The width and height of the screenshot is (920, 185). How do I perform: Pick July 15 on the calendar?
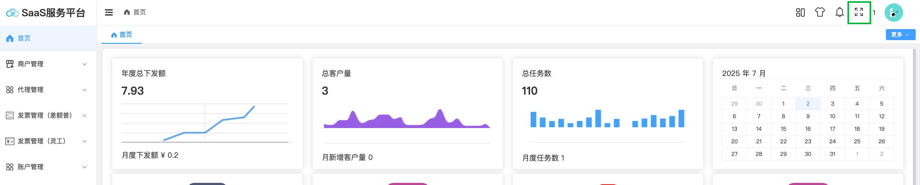(783, 129)
